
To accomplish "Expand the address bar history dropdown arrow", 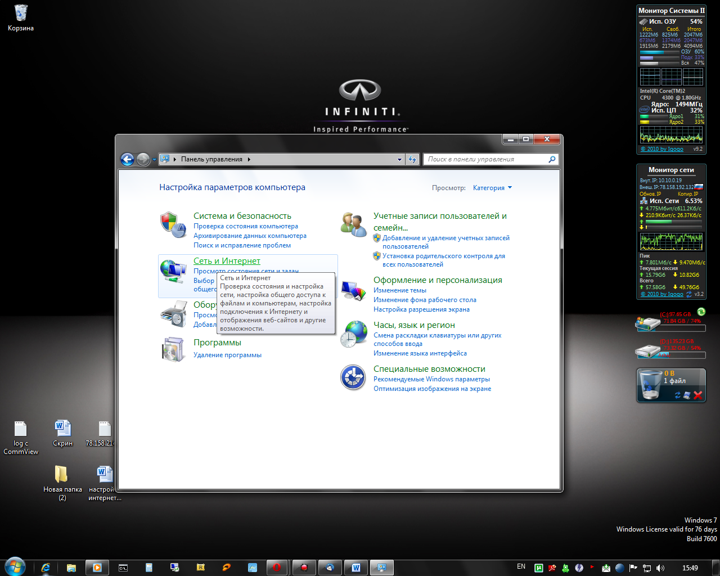I will click(x=400, y=160).
